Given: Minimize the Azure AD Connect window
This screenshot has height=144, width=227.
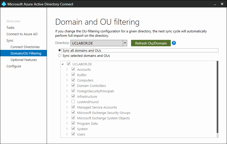Looking at the screenshot, I should pyautogui.click(x=215, y=4).
